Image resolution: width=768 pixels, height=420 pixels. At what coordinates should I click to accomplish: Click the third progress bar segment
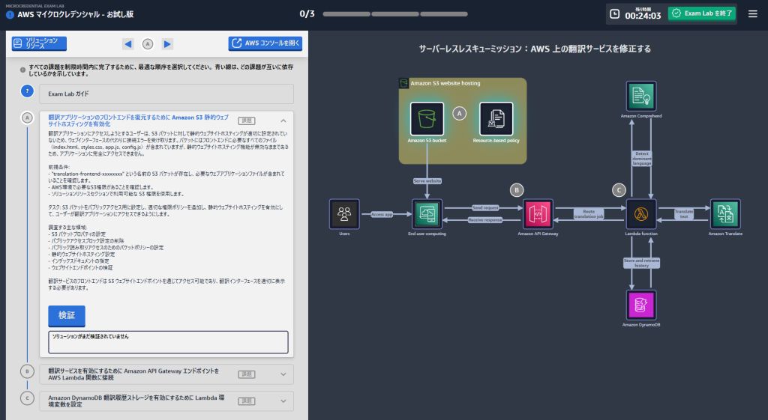[444, 14]
